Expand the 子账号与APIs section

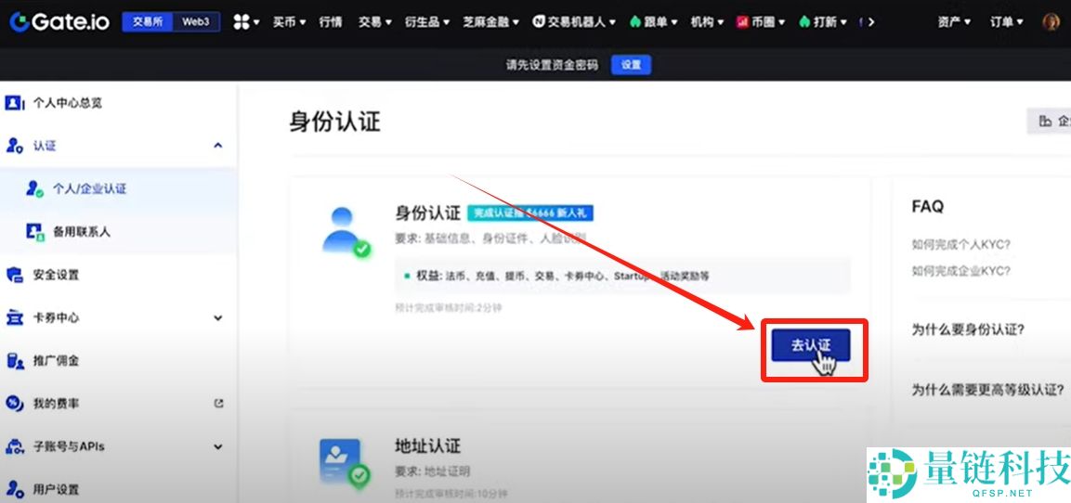(x=218, y=447)
